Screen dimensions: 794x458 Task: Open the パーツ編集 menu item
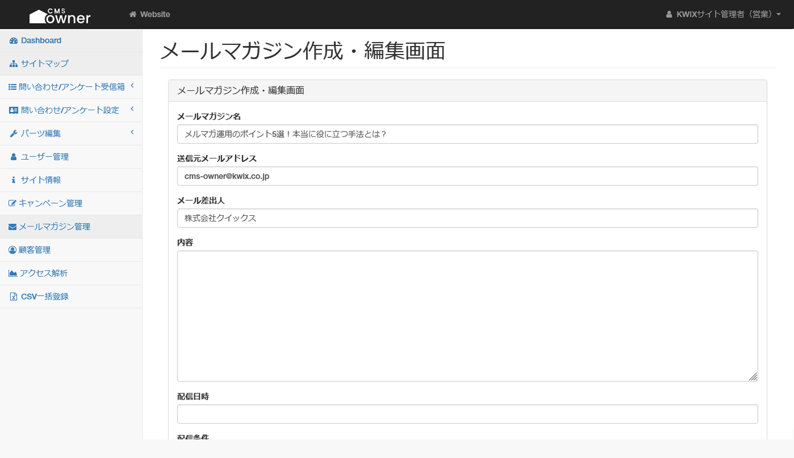pos(71,133)
